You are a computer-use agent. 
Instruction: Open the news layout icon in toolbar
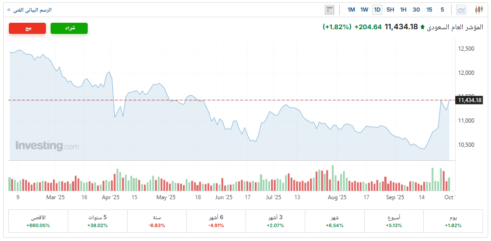click(329, 10)
